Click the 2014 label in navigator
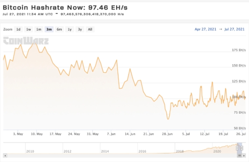This screenshot has width=249, height=162. pos(105,151)
